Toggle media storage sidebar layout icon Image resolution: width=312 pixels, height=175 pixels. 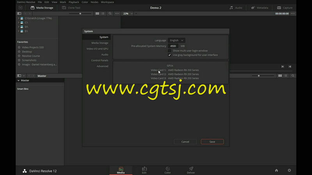(19, 14)
